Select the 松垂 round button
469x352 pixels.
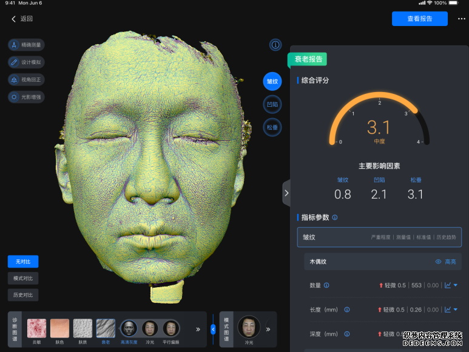pyautogui.click(x=272, y=127)
